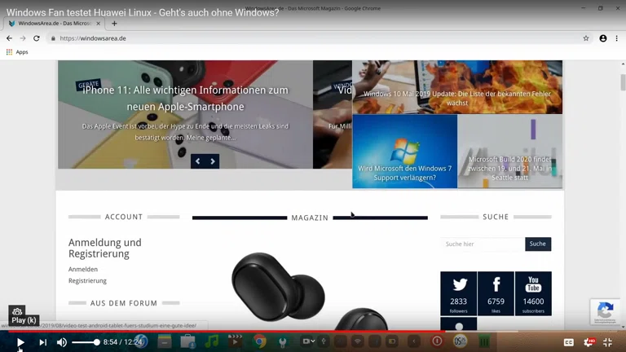
Task: Click the 'Anmeldung und Registrierung' heading
Action: click(x=105, y=249)
